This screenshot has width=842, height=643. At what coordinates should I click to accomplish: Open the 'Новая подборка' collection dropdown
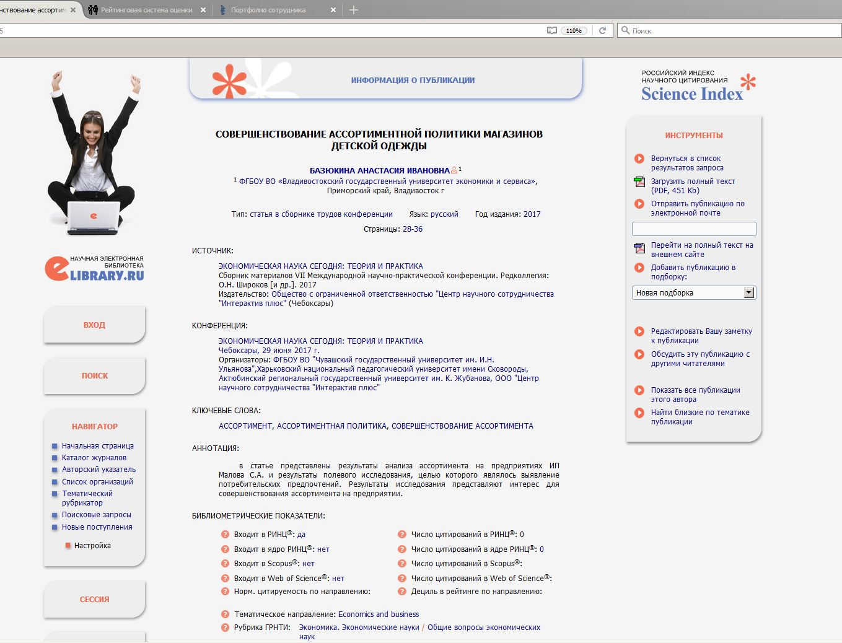pyautogui.click(x=694, y=292)
